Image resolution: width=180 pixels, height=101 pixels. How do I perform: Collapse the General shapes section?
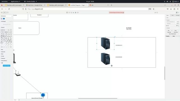point(3,27)
